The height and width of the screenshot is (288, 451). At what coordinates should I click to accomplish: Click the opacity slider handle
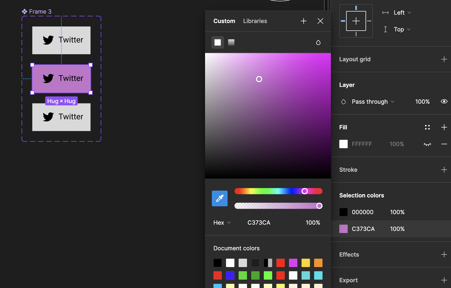pos(319,206)
